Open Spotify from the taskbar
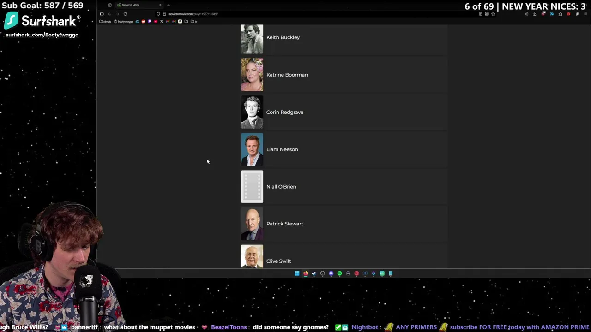This screenshot has height=332, width=591. pos(339,273)
